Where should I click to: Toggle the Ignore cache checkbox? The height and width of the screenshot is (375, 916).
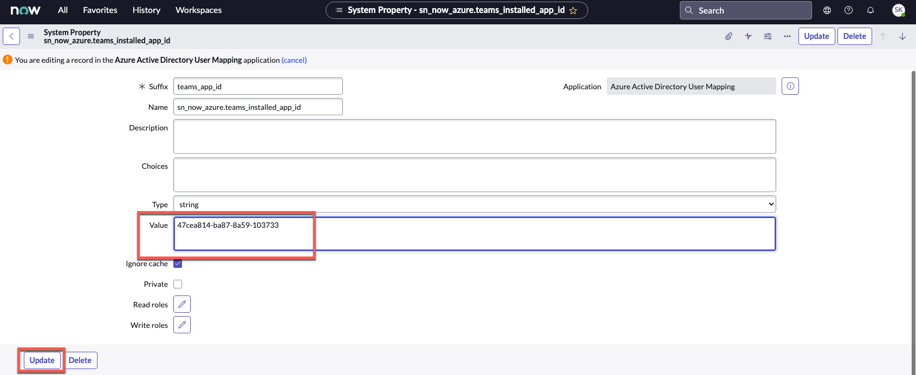click(x=178, y=264)
